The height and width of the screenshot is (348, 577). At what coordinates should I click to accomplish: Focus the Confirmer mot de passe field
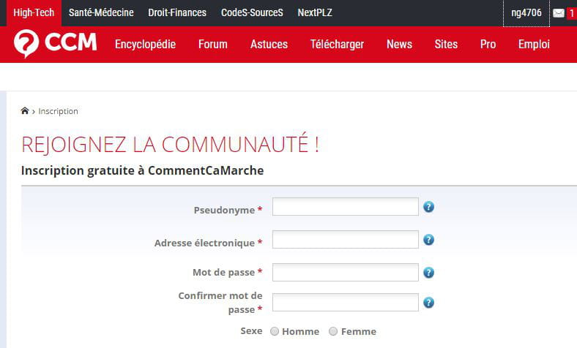[345, 302]
